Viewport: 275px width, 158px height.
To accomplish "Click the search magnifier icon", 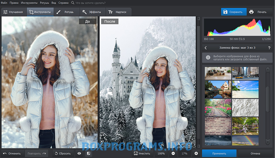I will [73, 3].
